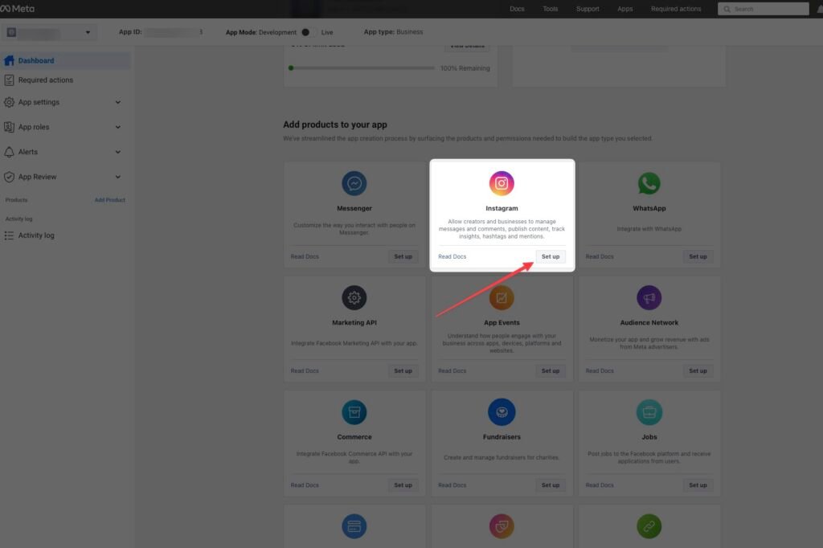Viewport: 823px width, 548px height.
Task: Click Set up on the App Events card
Action: (551, 371)
